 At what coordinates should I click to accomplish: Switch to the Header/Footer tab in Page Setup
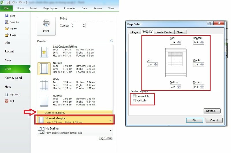164,32
